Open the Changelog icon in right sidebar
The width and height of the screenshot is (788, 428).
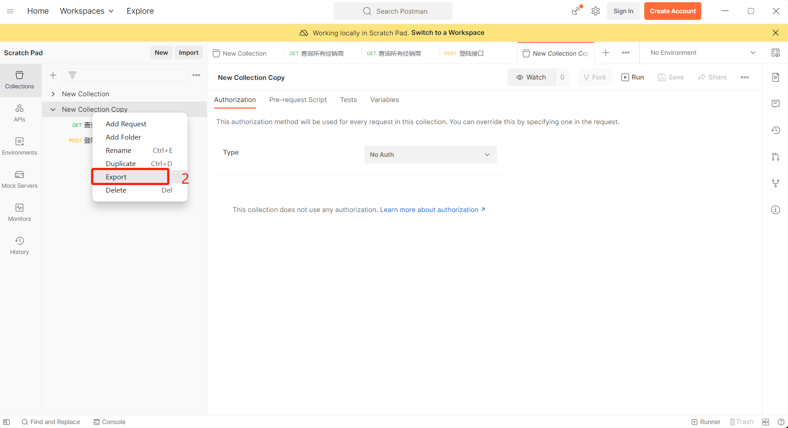[x=776, y=130]
